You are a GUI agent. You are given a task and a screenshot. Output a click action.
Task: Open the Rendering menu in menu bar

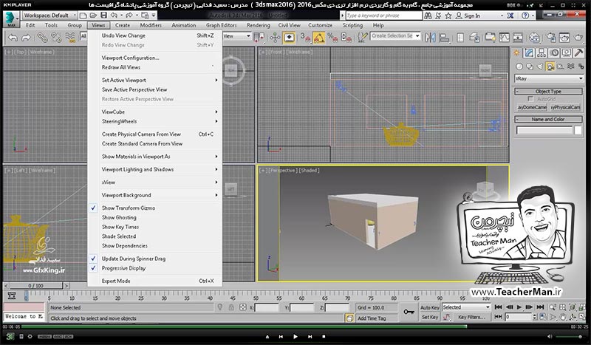258,25
